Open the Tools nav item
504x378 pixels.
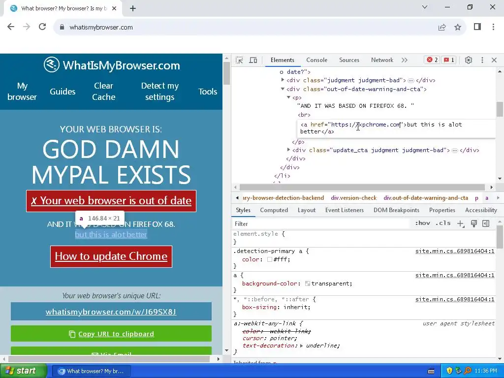pos(208,92)
